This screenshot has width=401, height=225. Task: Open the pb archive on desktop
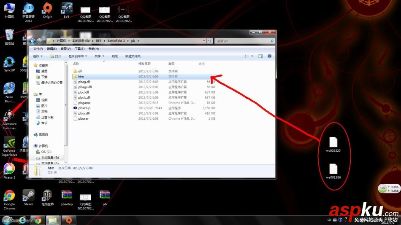tap(105, 198)
